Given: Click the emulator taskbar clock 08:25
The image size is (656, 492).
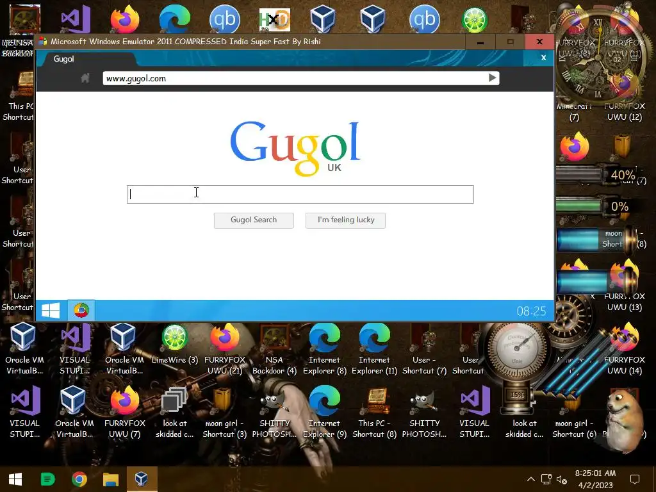Looking at the screenshot, I should pyautogui.click(x=531, y=311).
